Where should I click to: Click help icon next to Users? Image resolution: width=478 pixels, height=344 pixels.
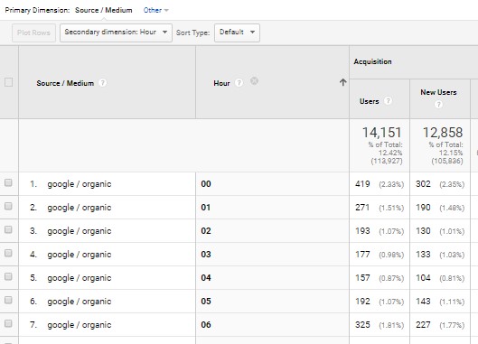pyautogui.click(x=388, y=101)
